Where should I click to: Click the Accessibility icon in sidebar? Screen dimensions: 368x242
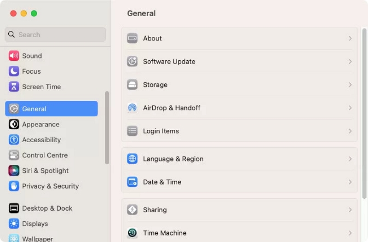tap(14, 140)
